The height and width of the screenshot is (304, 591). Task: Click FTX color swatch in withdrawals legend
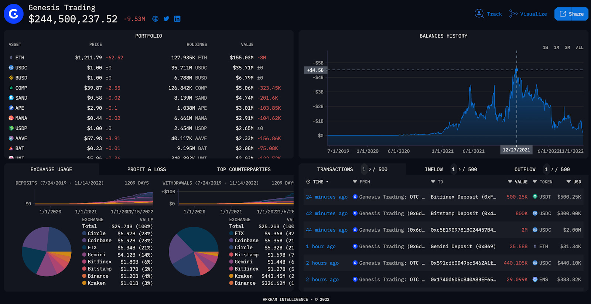pos(231,233)
